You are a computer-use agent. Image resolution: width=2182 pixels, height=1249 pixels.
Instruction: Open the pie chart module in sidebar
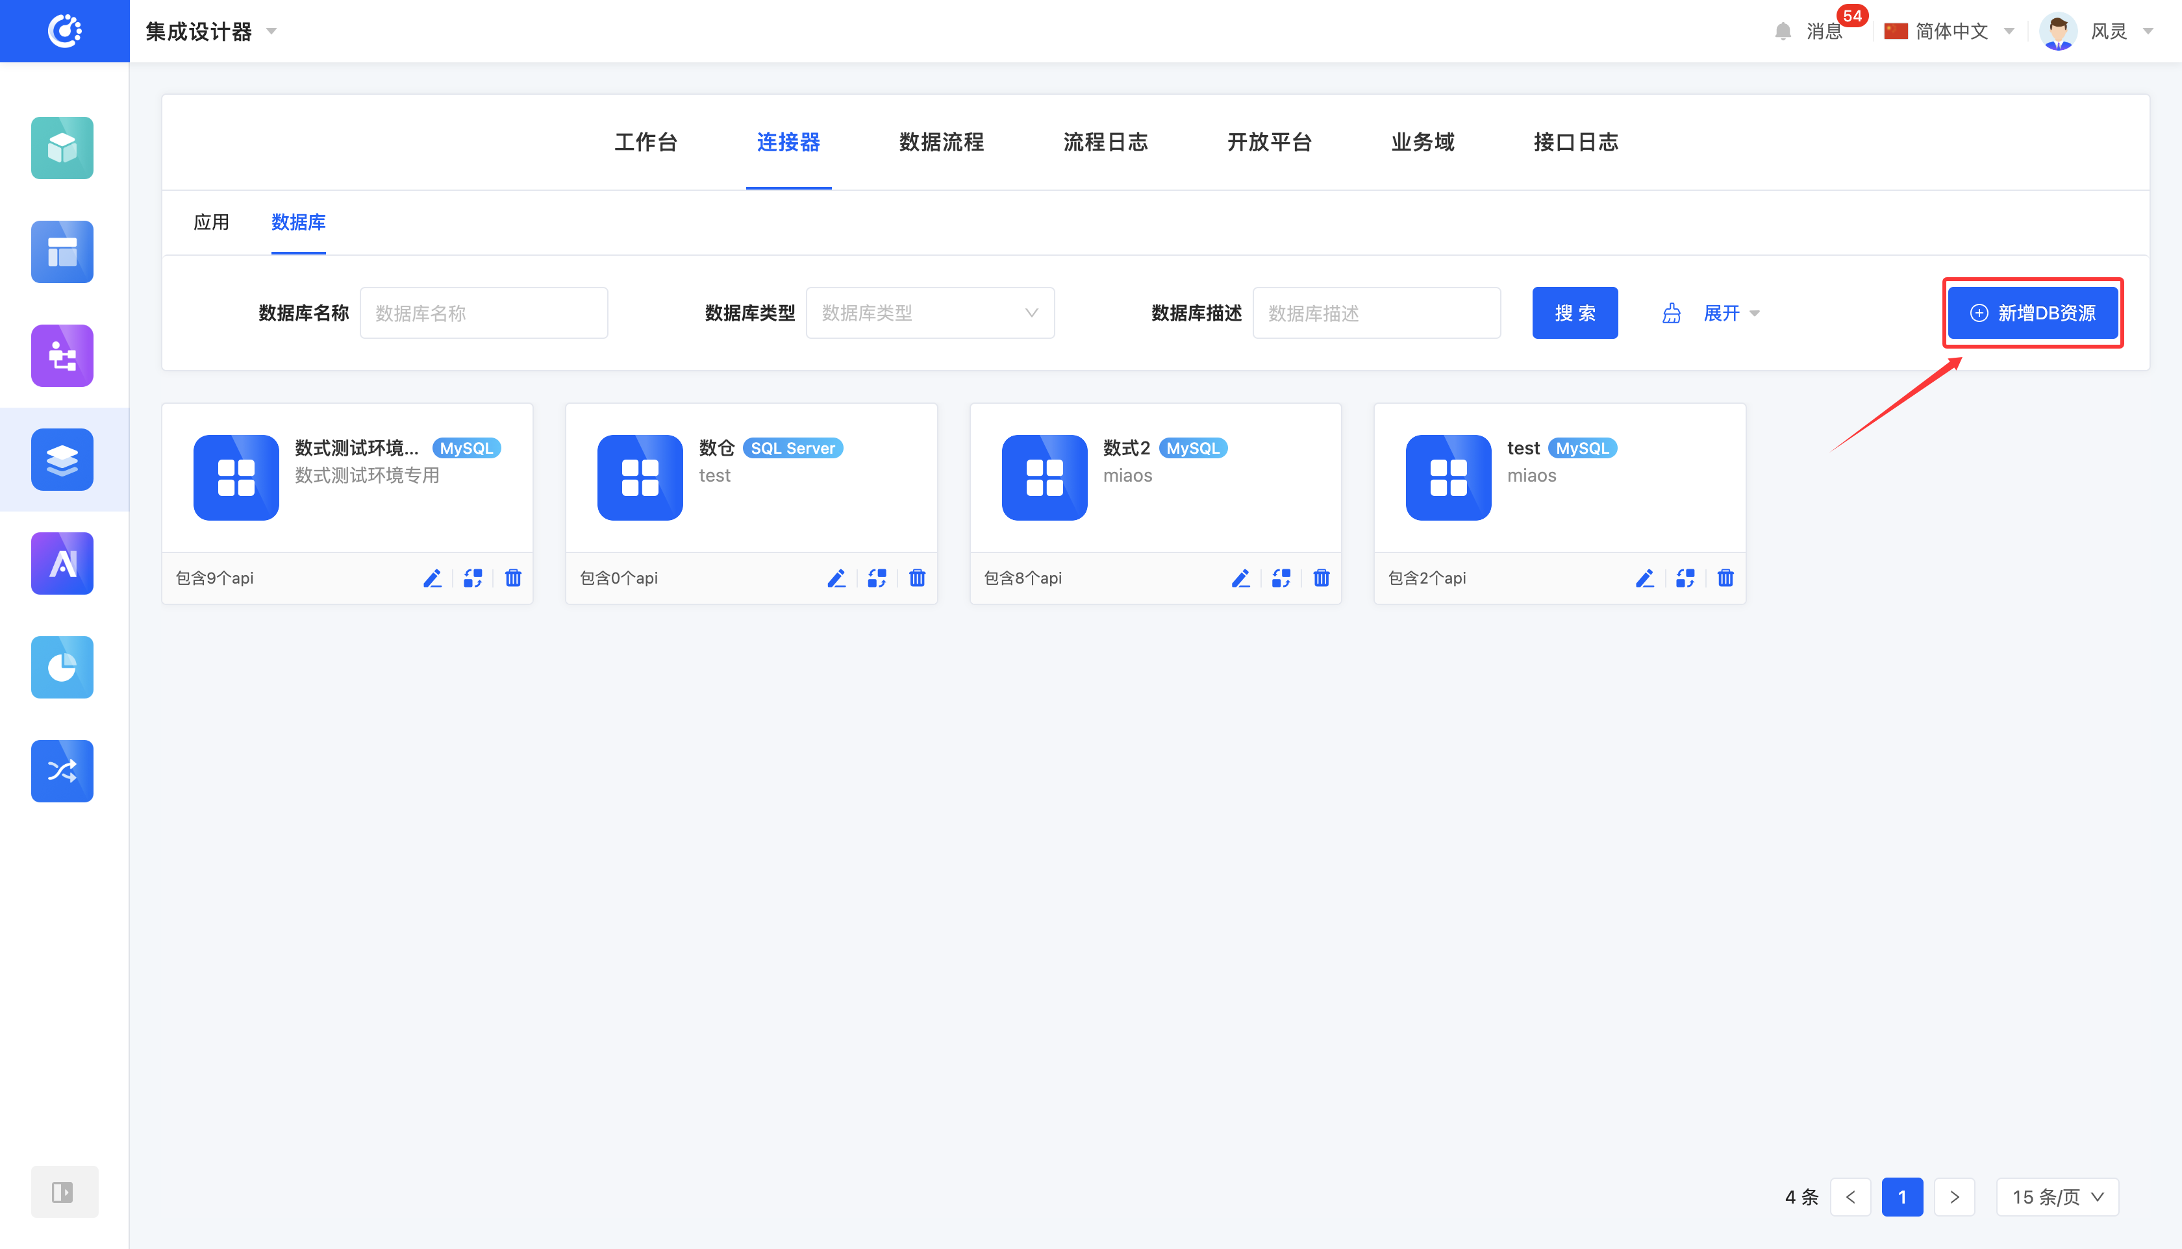click(x=62, y=667)
